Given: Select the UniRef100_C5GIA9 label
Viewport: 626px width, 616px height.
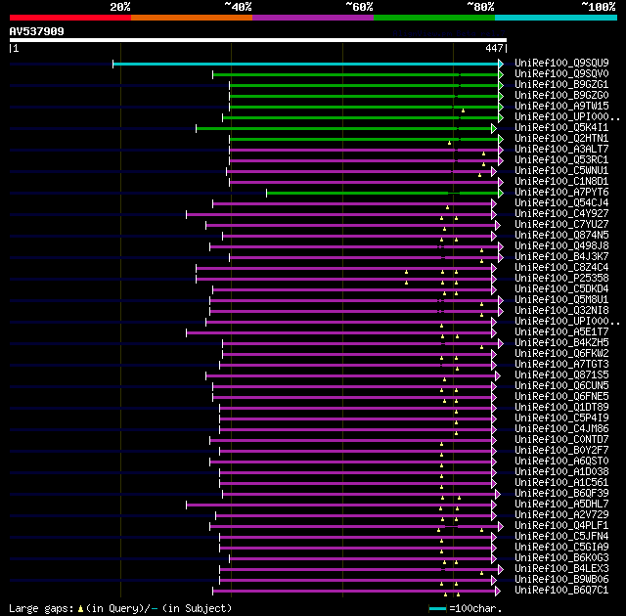Looking at the screenshot, I should click(x=561, y=548).
